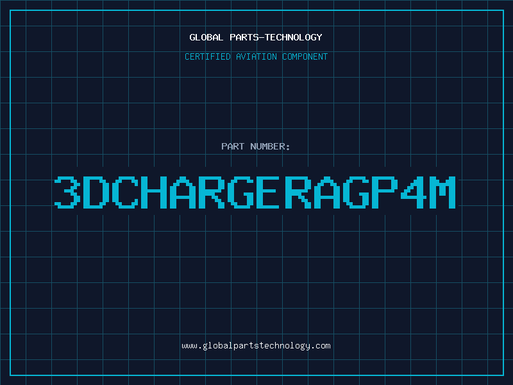This screenshot has height=385, width=513.
Task: Select the CERTIFIED AVIATION COMPONENT subtitle
Action: [x=256, y=56]
